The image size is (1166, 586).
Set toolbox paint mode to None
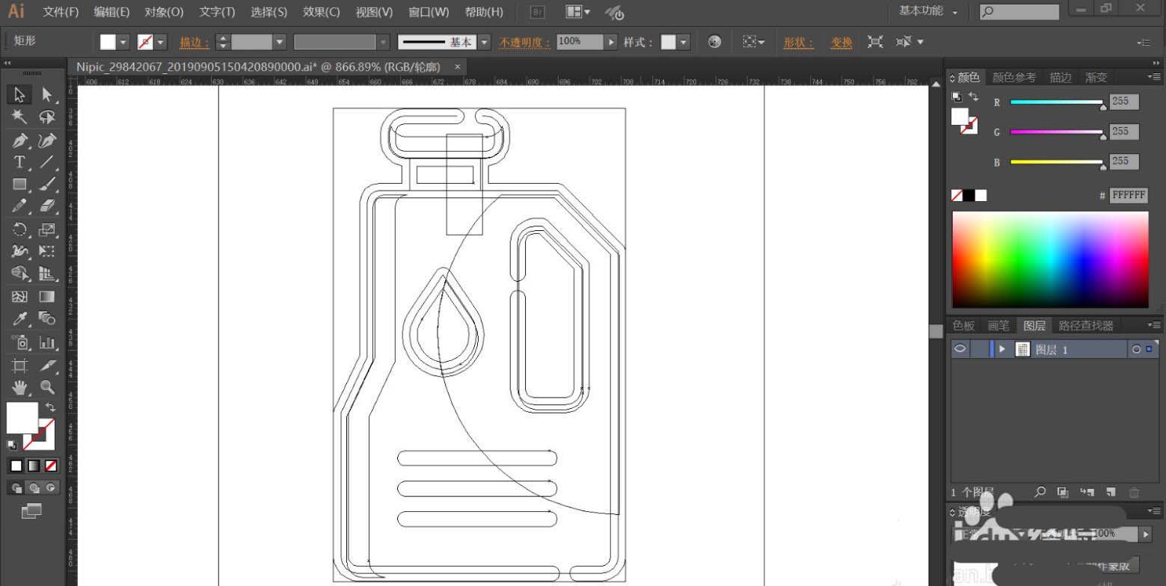[x=51, y=466]
